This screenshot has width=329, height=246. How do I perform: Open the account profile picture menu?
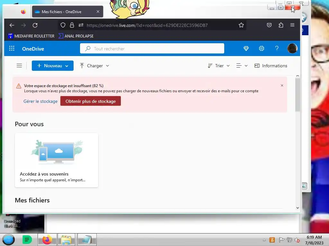click(x=292, y=48)
